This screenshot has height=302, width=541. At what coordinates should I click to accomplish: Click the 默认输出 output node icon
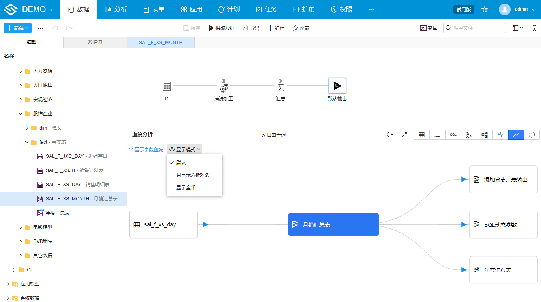click(x=337, y=86)
